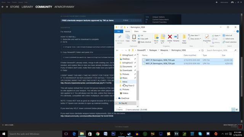
Task: Expand address bar history dropdown
Action: tap(199, 50)
